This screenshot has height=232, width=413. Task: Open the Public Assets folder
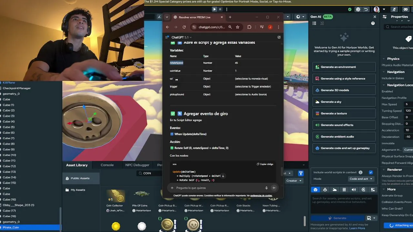80,178
